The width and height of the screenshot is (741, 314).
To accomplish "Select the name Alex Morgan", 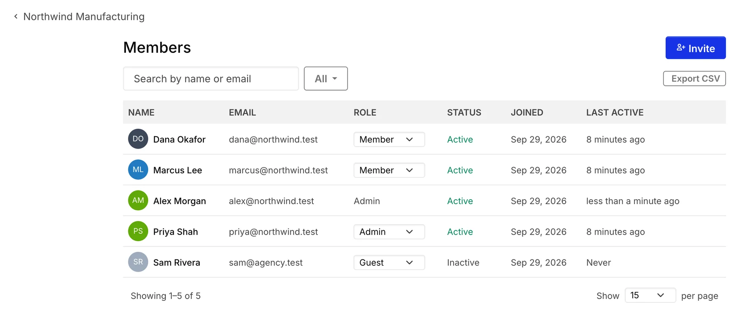I will (179, 201).
